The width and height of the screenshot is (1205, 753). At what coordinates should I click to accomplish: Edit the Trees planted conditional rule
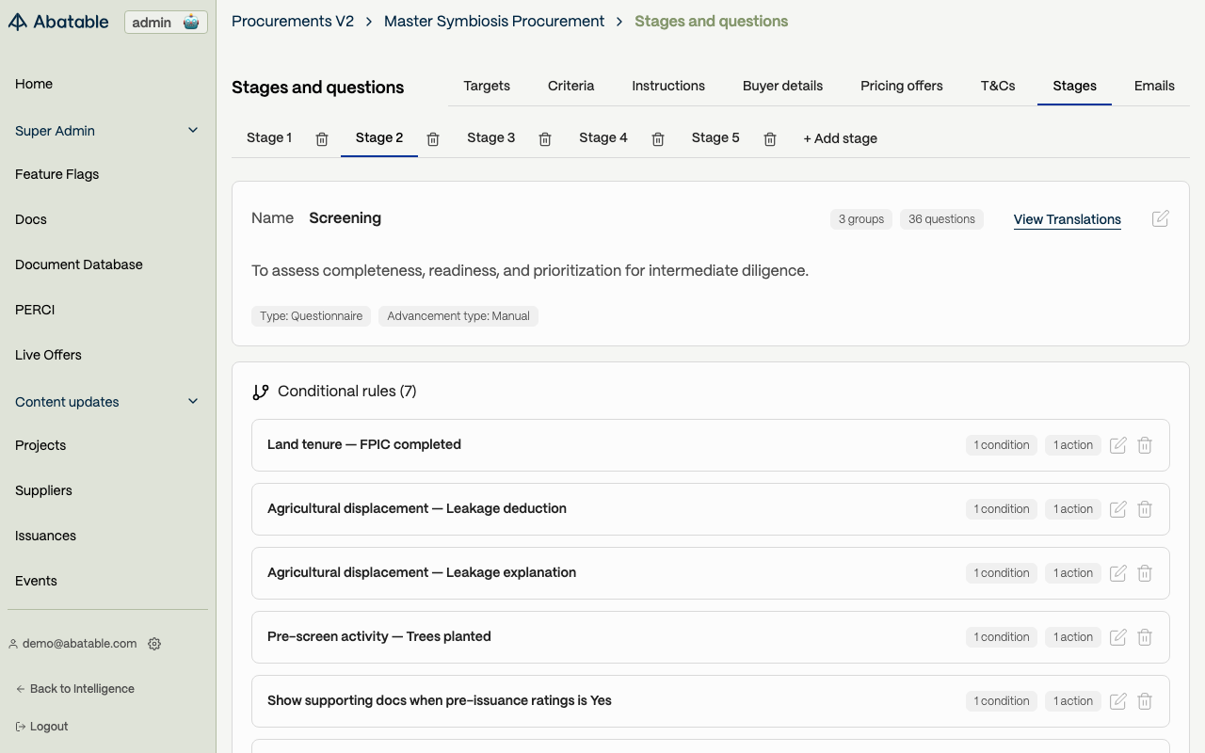pyautogui.click(x=1118, y=637)
